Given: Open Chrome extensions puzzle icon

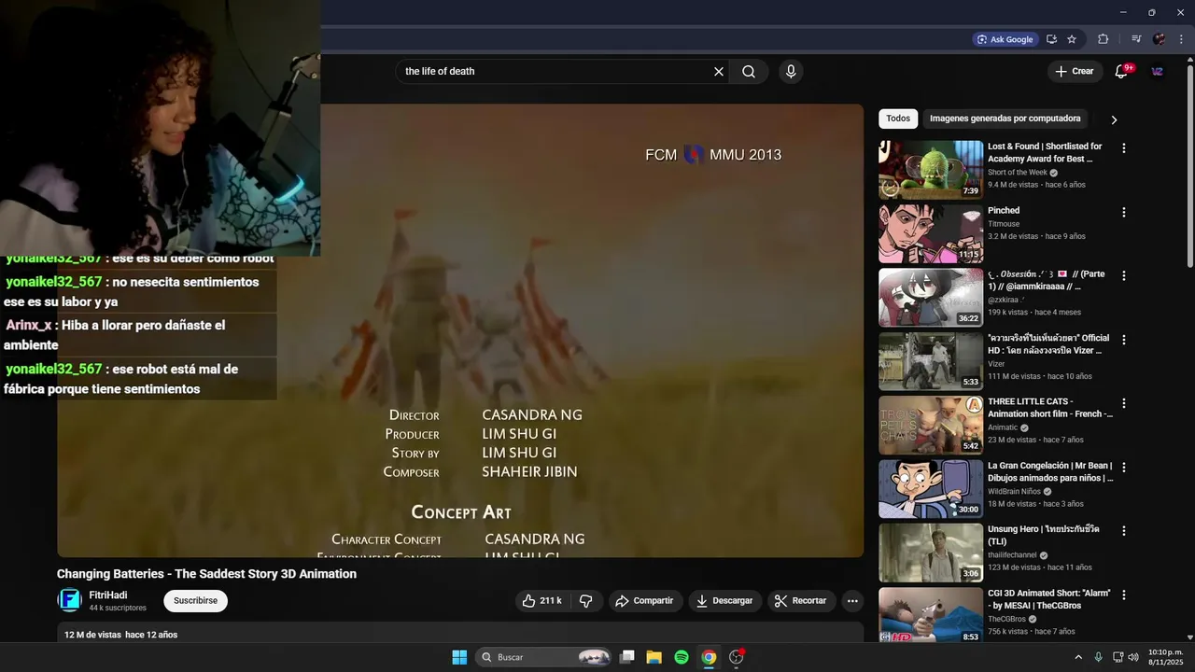Looking at the screenshot, I should [1103, 39].
